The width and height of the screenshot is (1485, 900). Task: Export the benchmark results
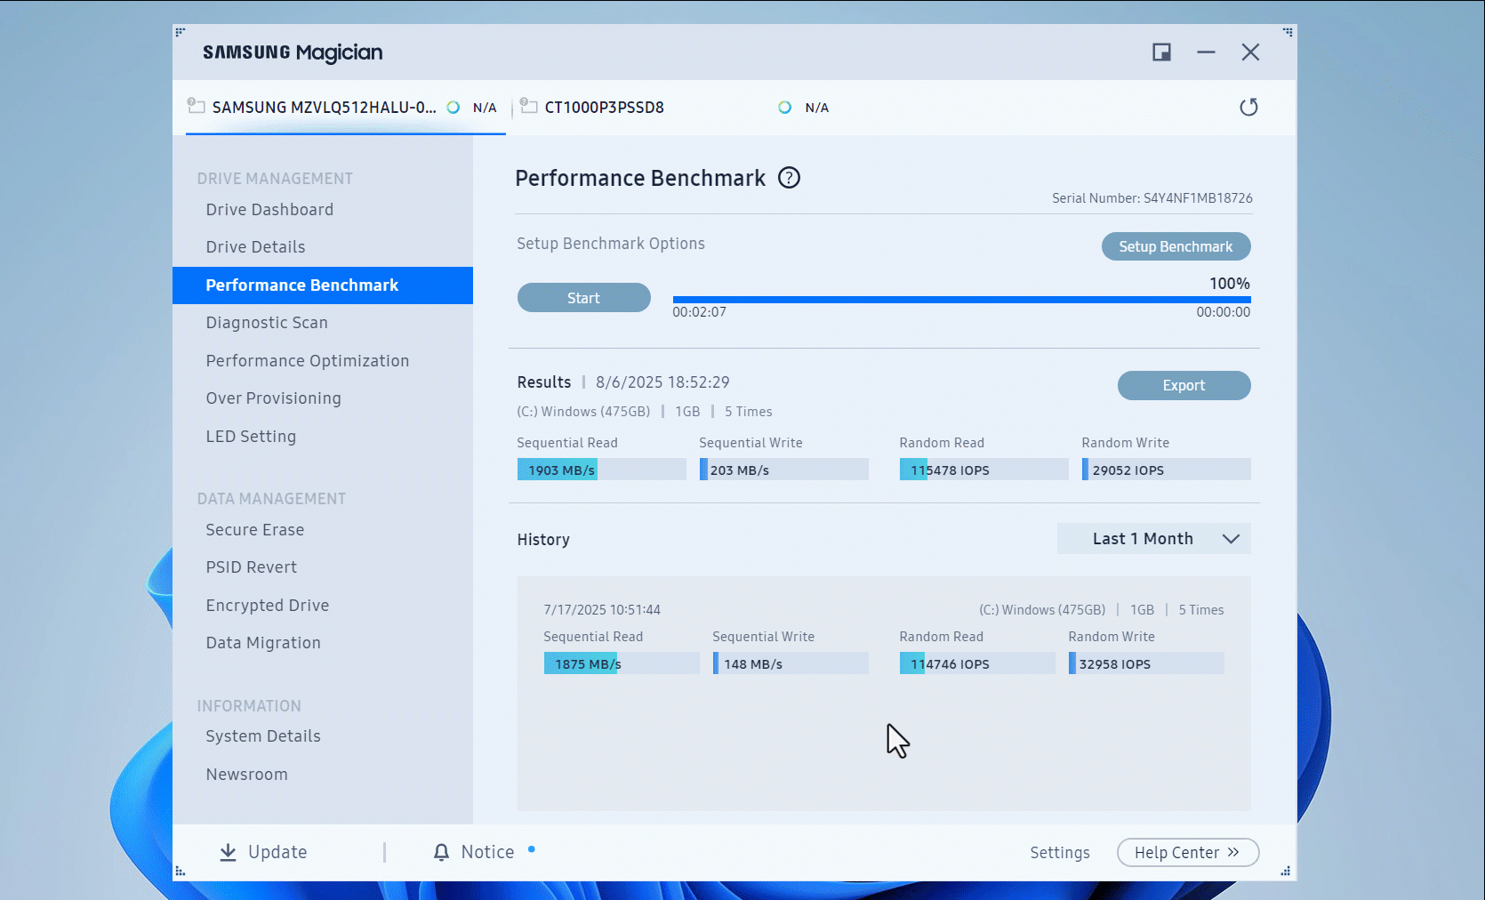1184,385
